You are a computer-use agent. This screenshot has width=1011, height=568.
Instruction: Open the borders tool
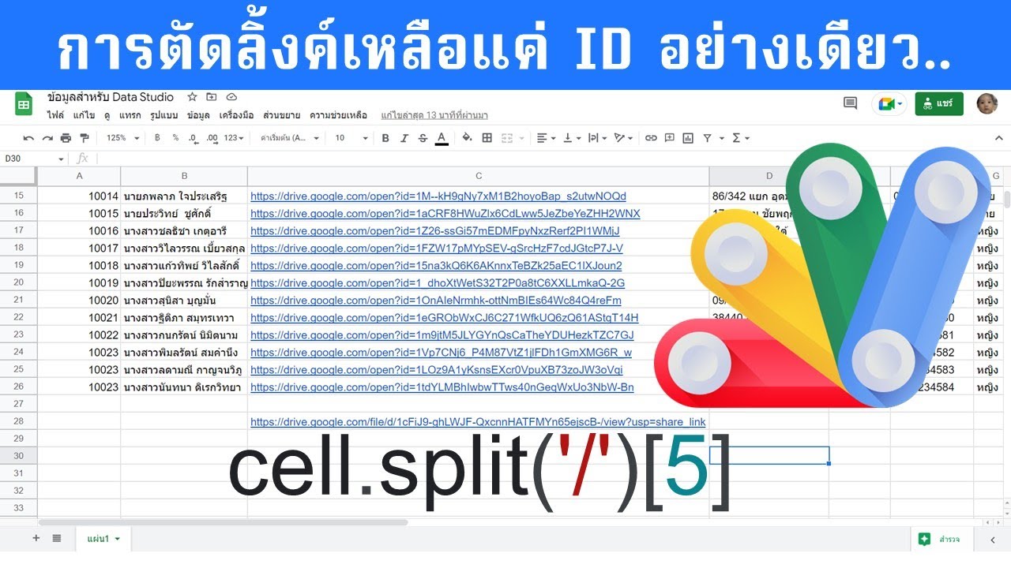tap(487, 138)
